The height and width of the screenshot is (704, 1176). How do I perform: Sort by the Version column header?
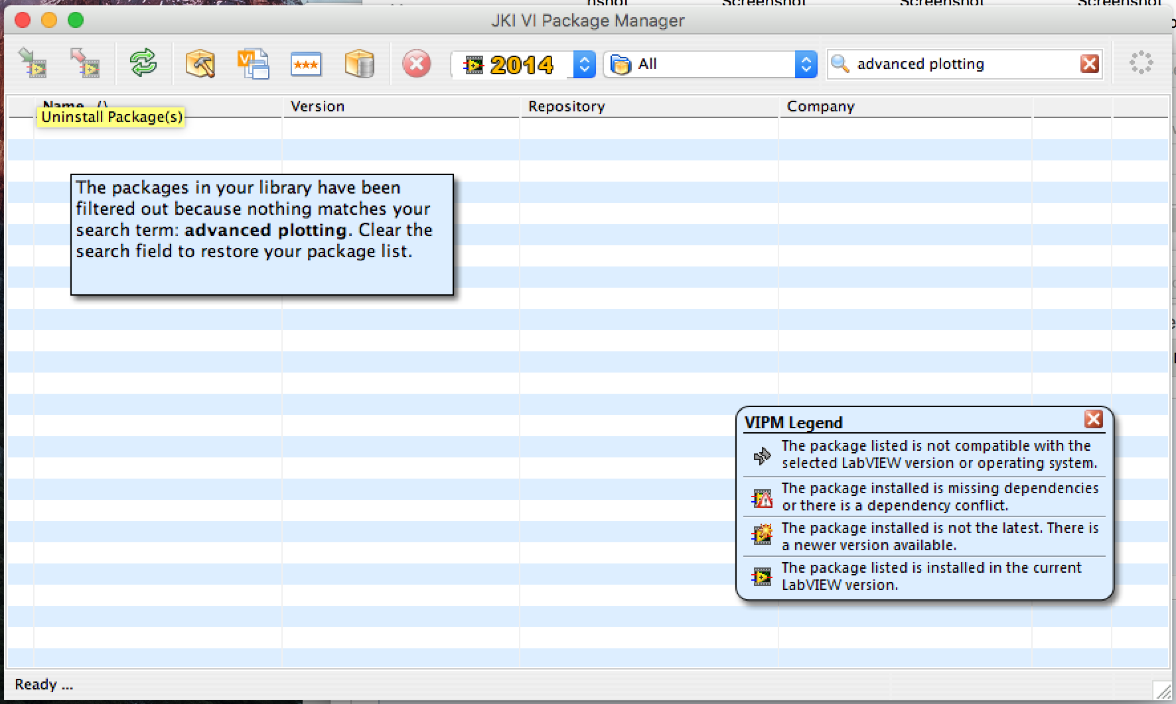pos(401,107)
